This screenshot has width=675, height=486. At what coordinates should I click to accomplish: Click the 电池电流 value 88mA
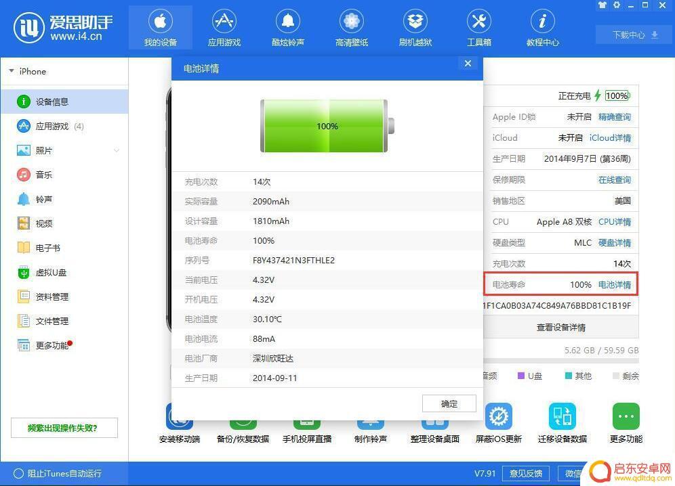pyautogui.click(x=264, y=339)
